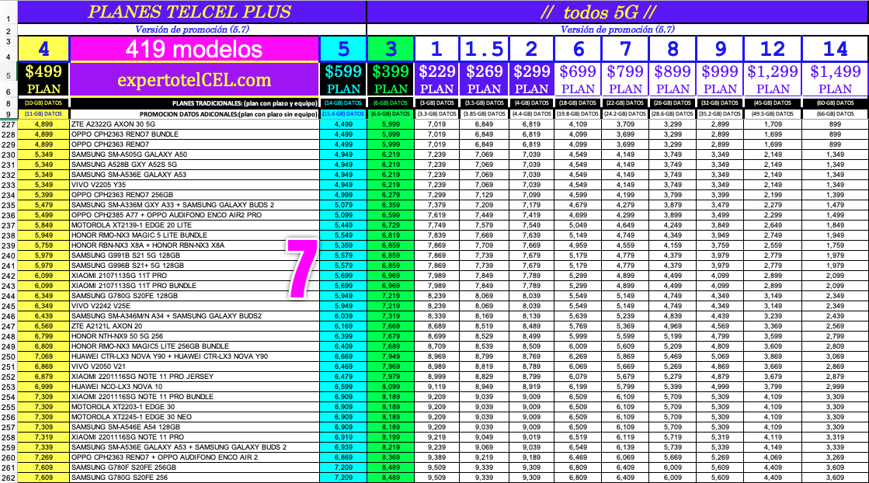Select SAMSUNG G991B S21 5G 128GB cell
This screenshot has height=483, width=869.
pyautogui.click(x=194, y=255)
